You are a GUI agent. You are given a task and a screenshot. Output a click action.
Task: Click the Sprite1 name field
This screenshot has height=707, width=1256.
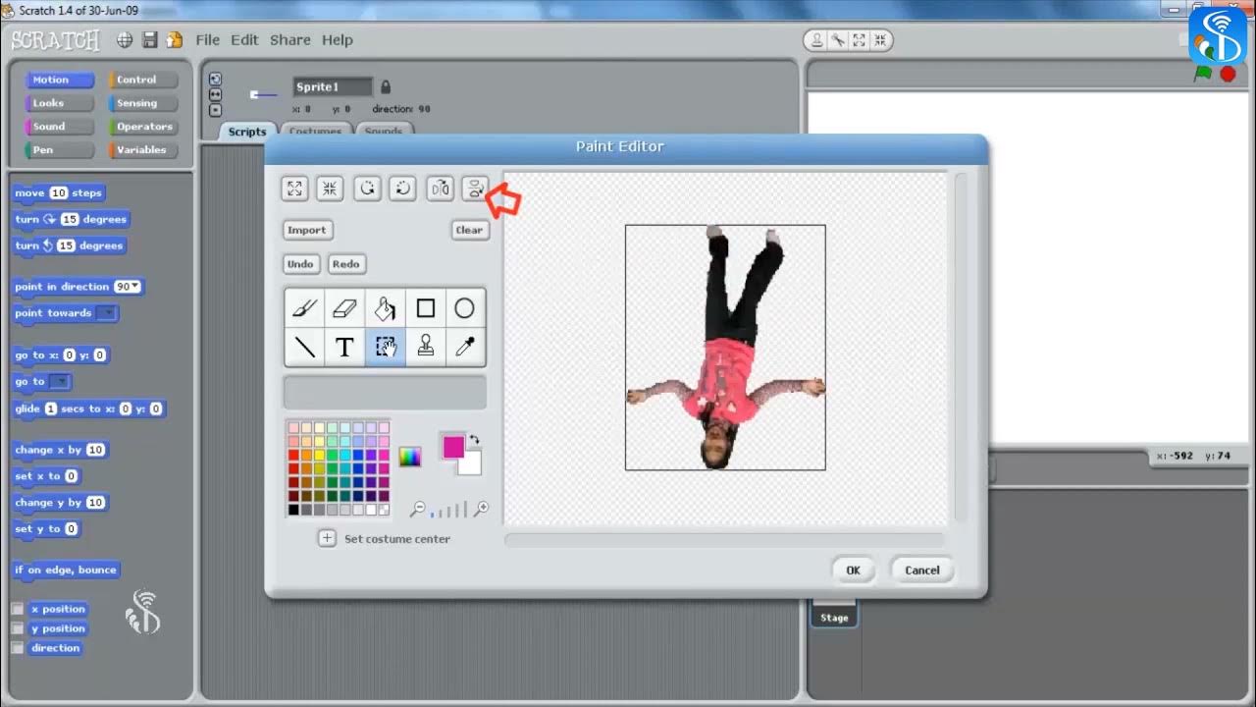(x=333, y=87)
